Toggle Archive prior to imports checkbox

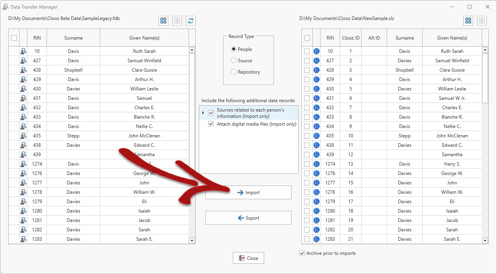(302, 253)
